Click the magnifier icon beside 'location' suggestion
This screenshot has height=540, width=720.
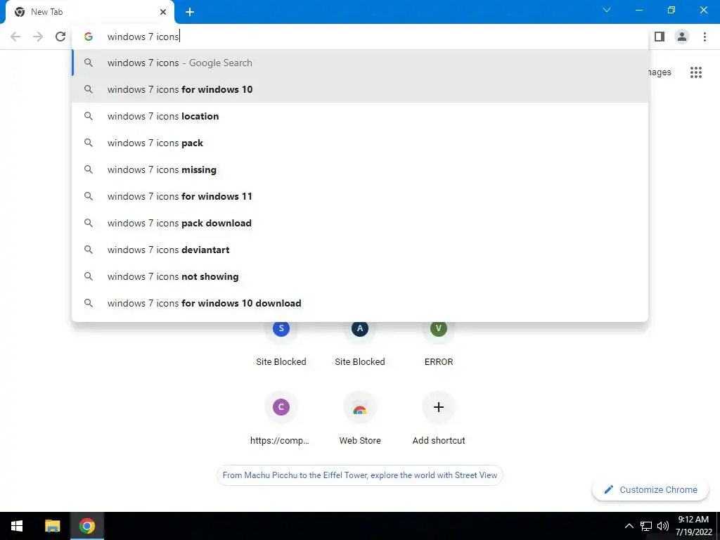click(89, 116)
